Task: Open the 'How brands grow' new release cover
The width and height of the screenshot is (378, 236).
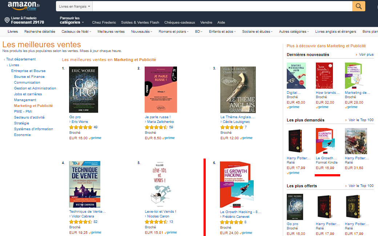Action: pyautogui.click(x=325, y=76)
